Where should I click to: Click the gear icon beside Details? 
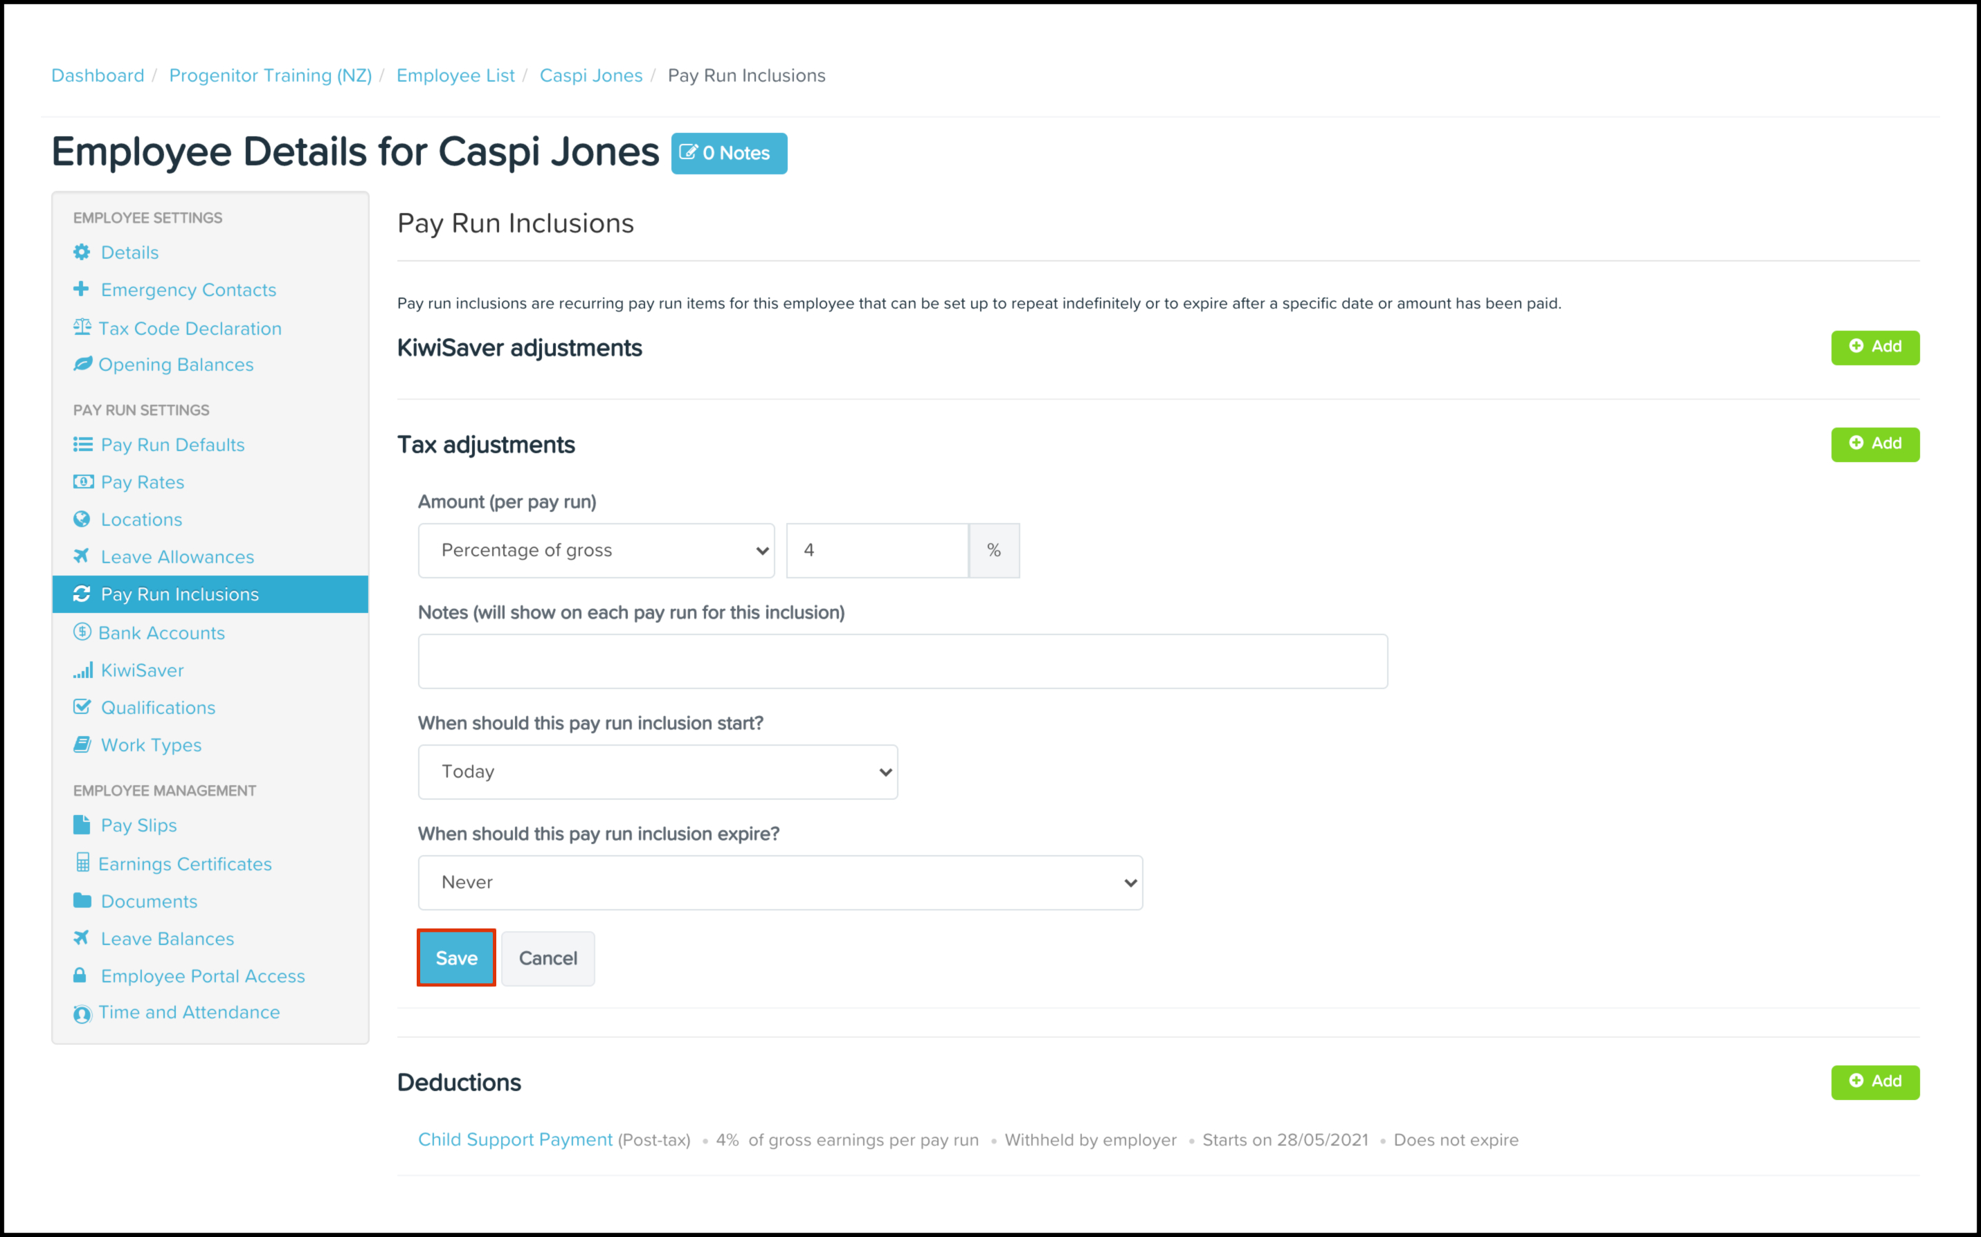click(82, 252)
